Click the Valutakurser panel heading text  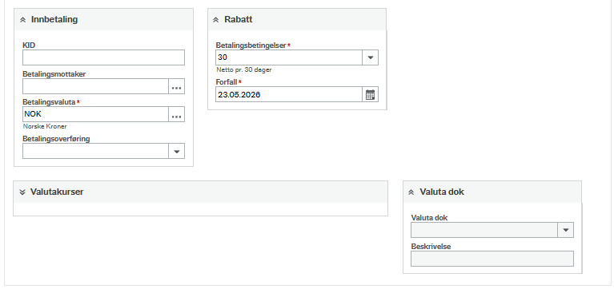click(57, 192)
